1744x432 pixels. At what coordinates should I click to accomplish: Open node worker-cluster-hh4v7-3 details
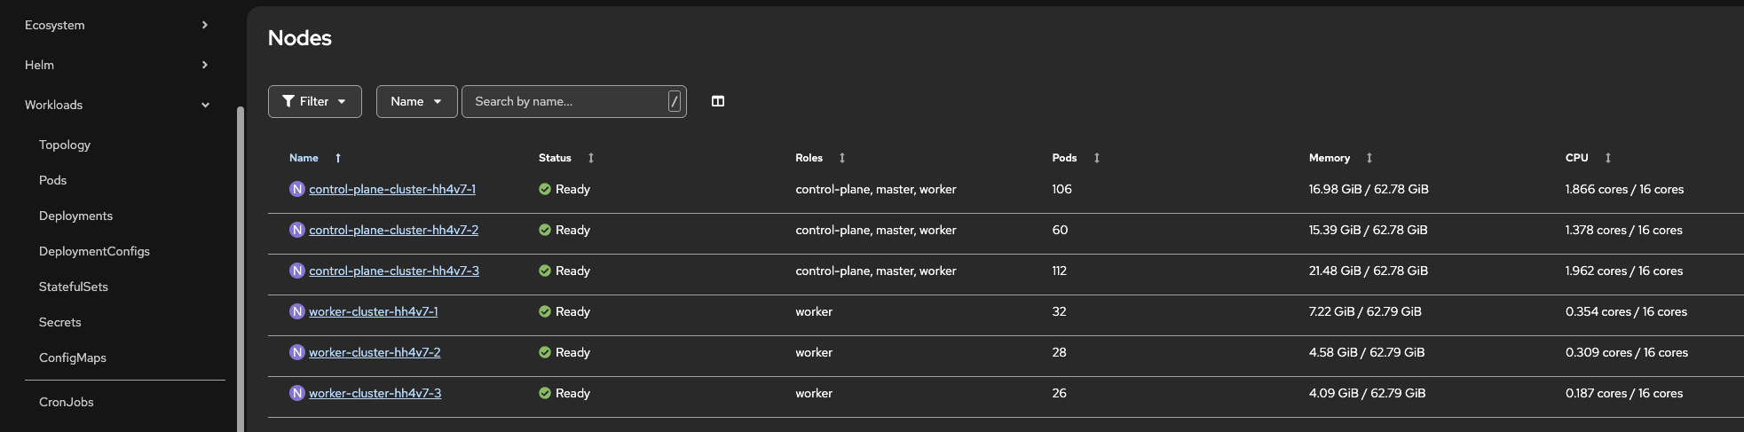tap(375, 393)
